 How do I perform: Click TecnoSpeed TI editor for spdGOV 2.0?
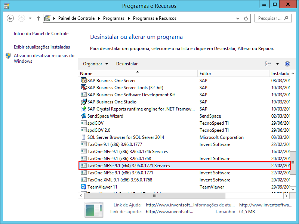pyautogui.click(x=214, y=130)
